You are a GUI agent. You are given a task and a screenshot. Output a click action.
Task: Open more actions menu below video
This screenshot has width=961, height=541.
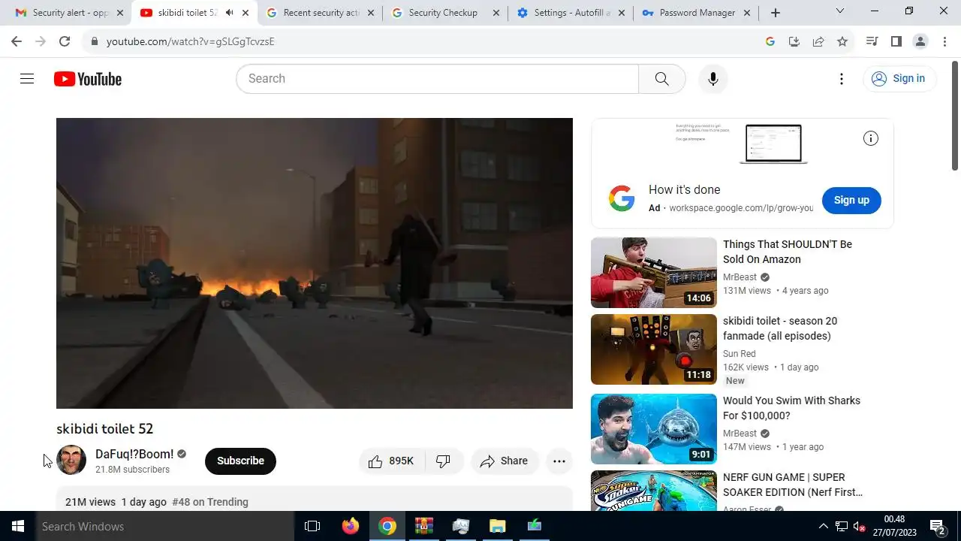click(x=559, y=461)
